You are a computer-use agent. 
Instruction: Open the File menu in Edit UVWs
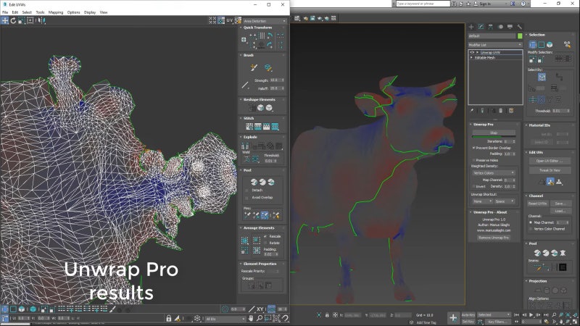5,12
